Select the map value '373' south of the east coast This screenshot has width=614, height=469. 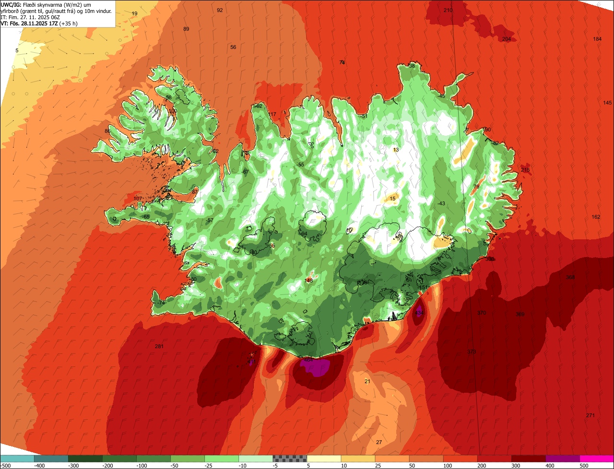click(x=472, y=352)
